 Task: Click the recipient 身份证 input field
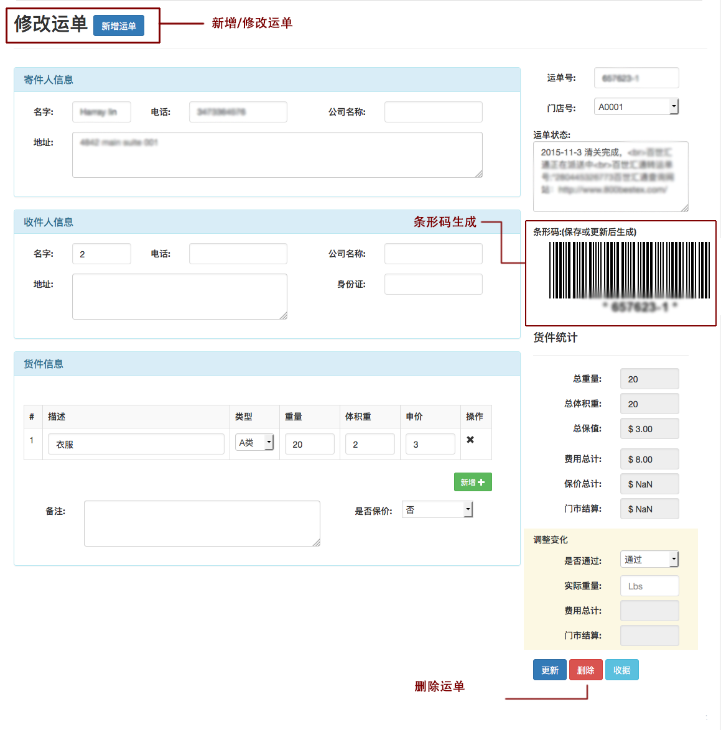(433, 284)
